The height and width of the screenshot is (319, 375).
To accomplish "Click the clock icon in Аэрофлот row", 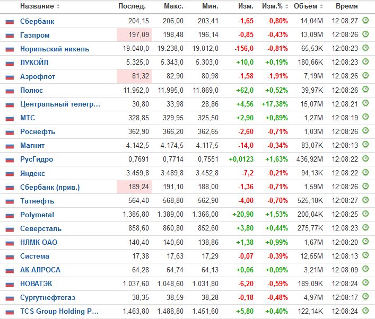I will (x=365, y=76).
